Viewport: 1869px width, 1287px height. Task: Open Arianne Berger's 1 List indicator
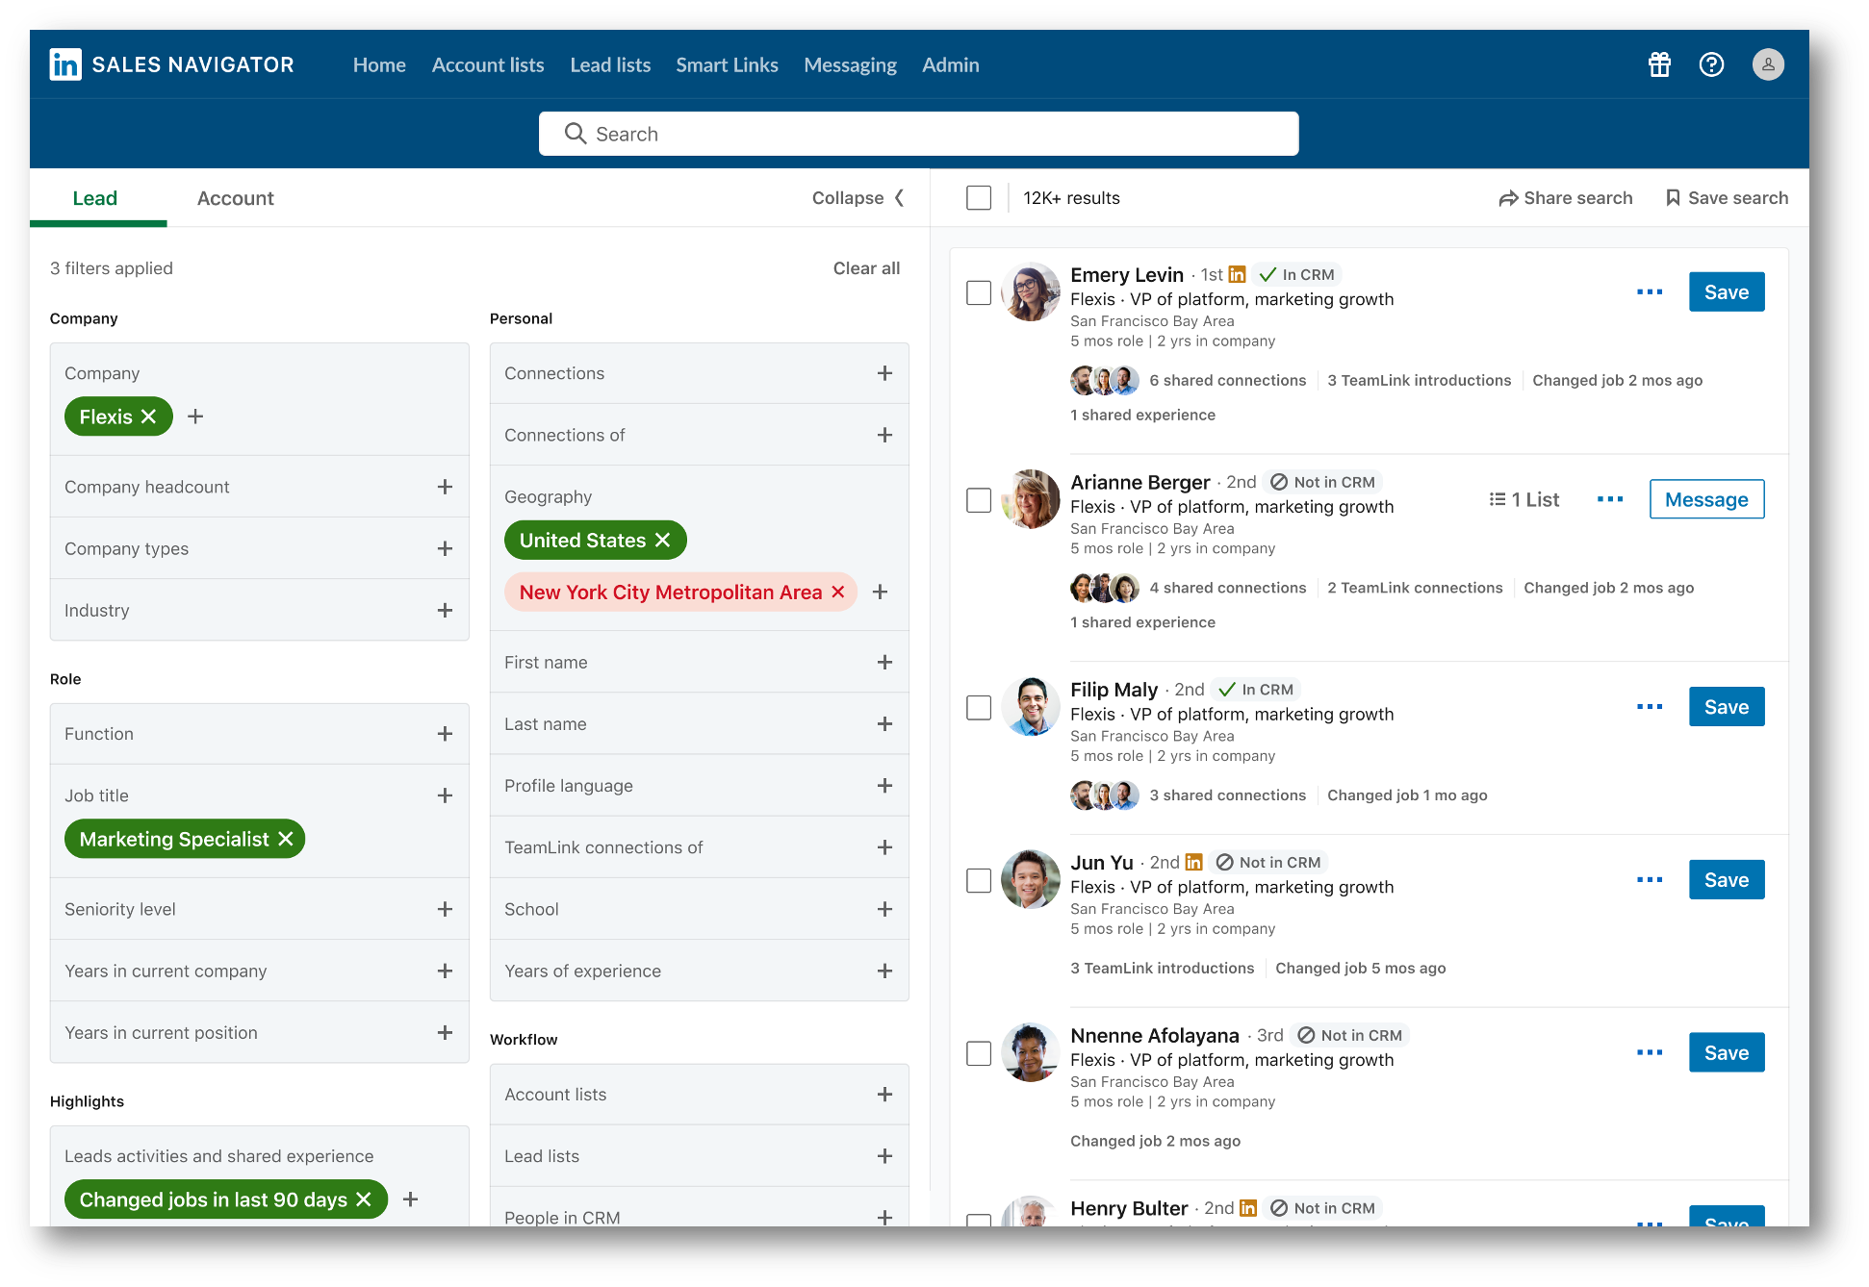pos(1524,499)
